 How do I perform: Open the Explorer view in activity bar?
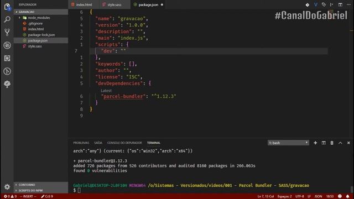[7, 7]
